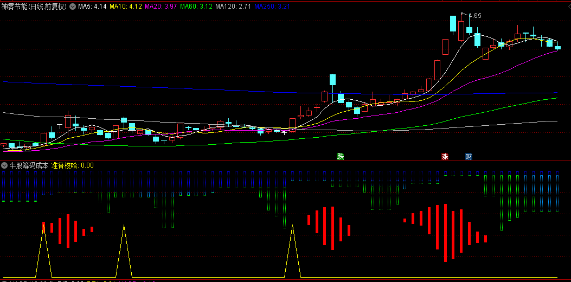Click the MA5: 4.14 label
571x282 pixels.
(x=92, y=6)
